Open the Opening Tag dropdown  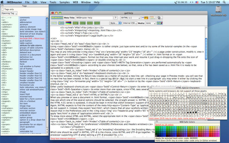click(x=9, y=13)
